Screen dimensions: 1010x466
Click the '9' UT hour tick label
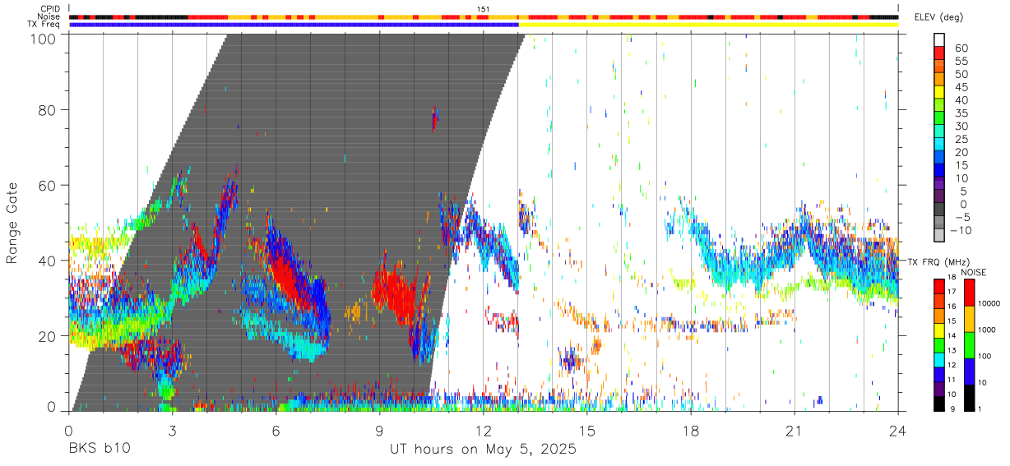tap(380, 430)
